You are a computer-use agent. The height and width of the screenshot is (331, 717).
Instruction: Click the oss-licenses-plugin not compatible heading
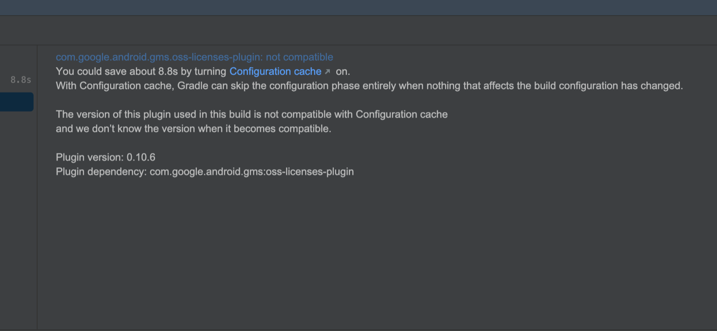[195, 57]
